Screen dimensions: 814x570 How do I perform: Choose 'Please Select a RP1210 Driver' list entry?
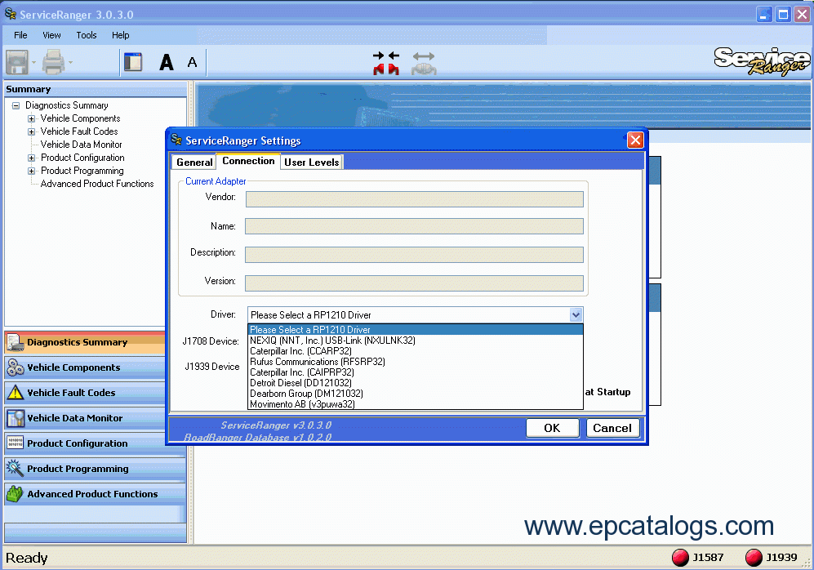pyautogui.click(x=416, y=330)
